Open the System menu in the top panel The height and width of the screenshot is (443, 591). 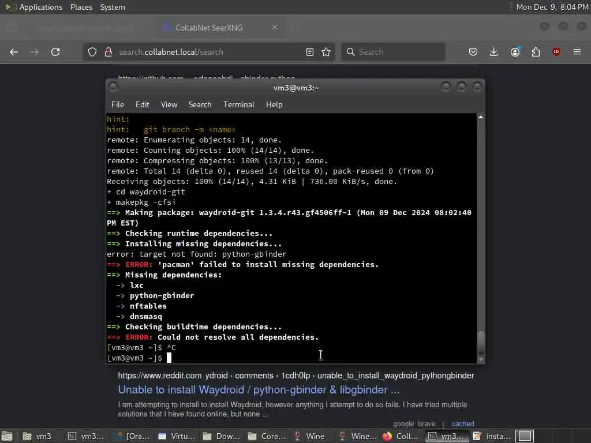(113, 7)
